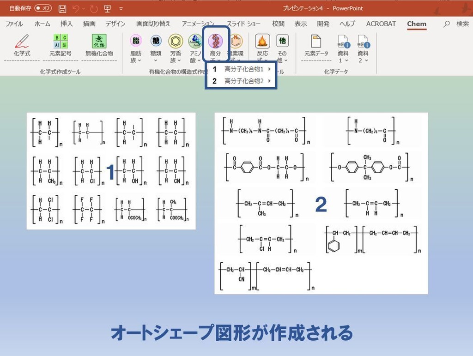Open the ファイル tab
The image size is (473, 356).
pyautogui.click(x=14, y=24)
